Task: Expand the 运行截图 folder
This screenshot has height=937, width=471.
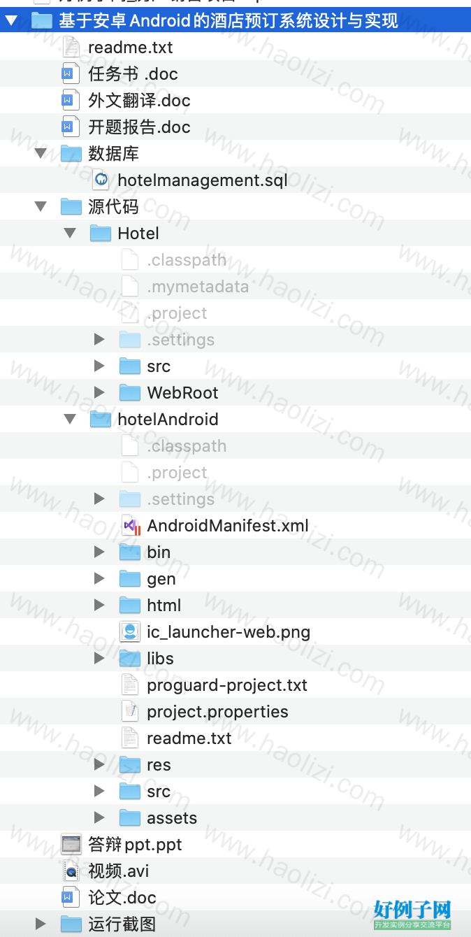Action: [x=41, y=924]
